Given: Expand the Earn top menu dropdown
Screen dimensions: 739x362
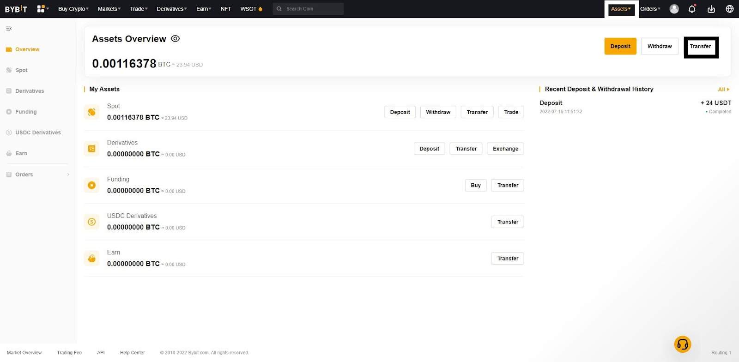Looking at the screenshot, I should tap(204, 9).
